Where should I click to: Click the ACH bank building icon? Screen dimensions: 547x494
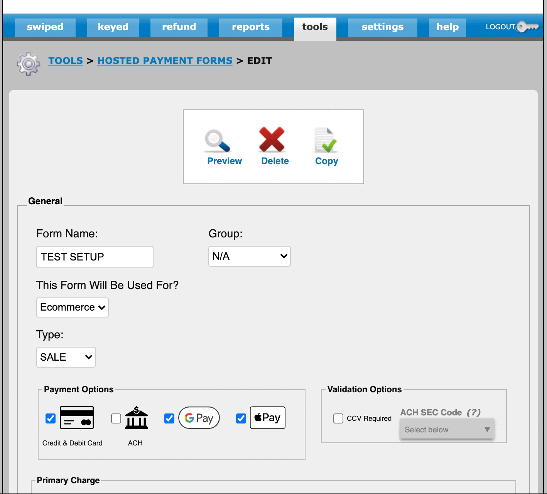point(136,418)
